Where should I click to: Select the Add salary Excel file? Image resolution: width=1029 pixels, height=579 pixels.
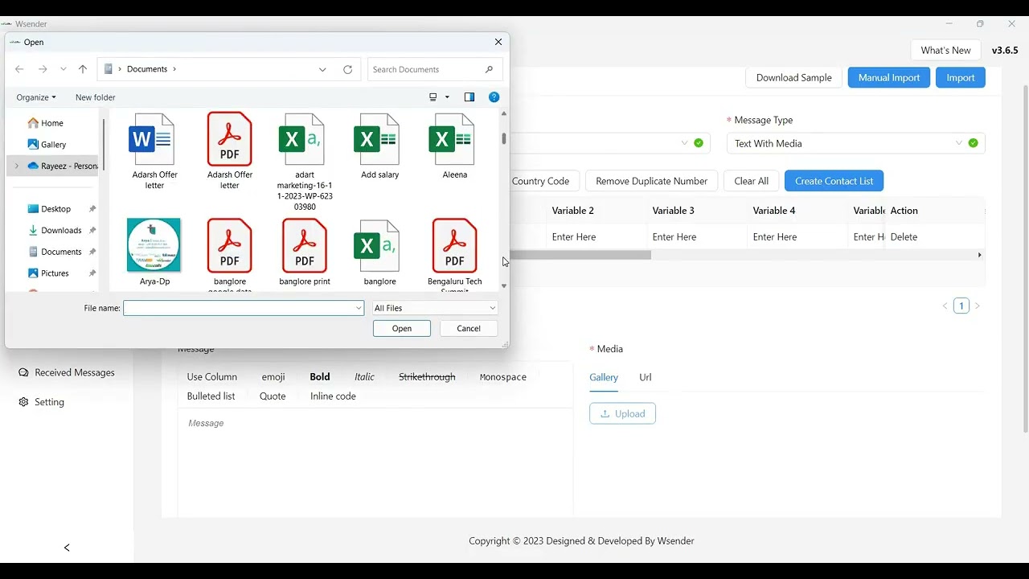(x=379, y=146)
